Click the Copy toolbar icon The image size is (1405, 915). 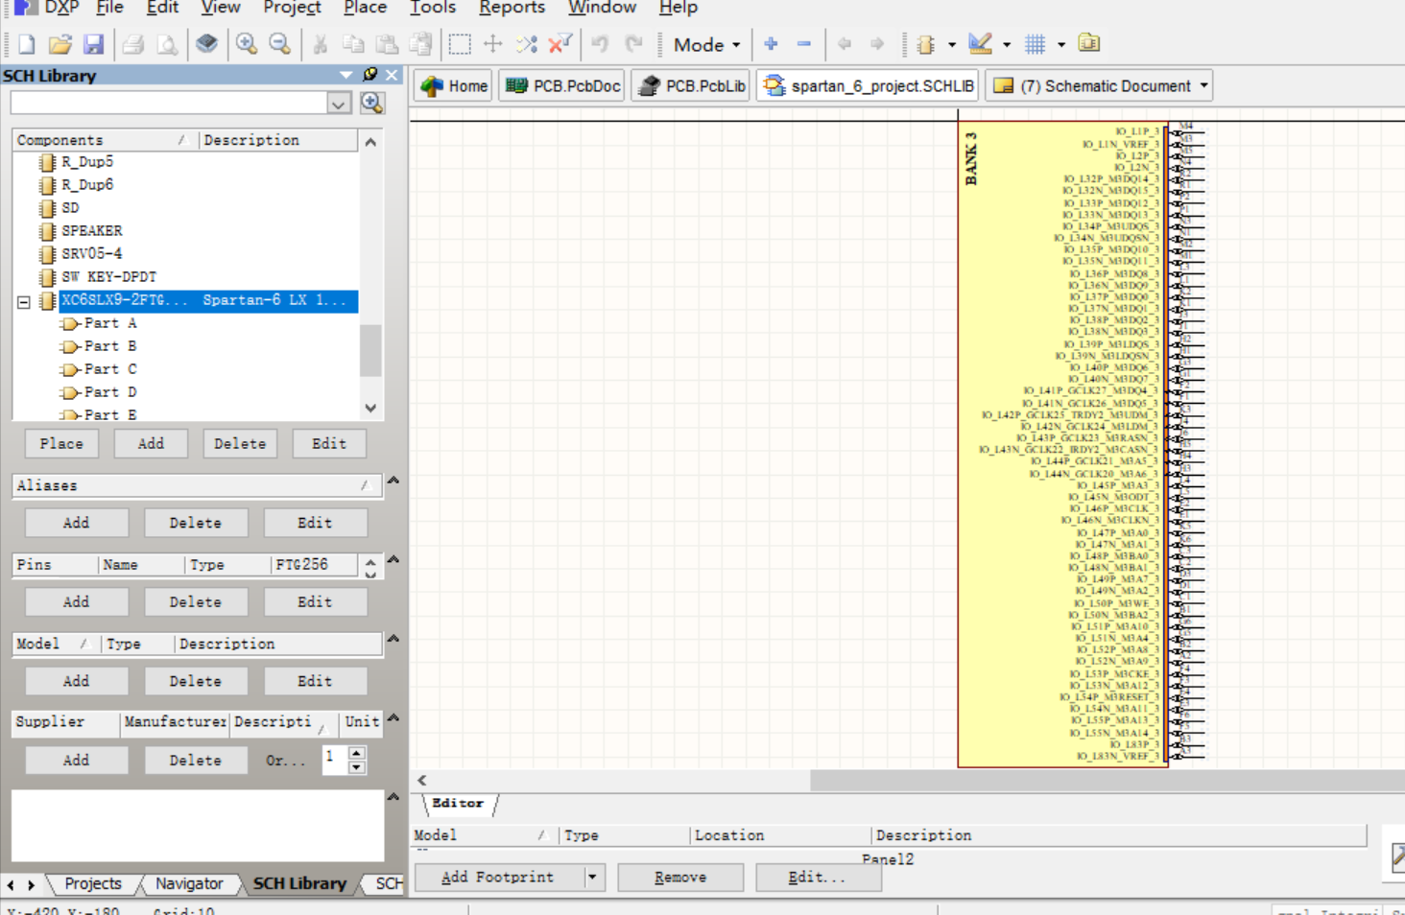coord(353,44)
